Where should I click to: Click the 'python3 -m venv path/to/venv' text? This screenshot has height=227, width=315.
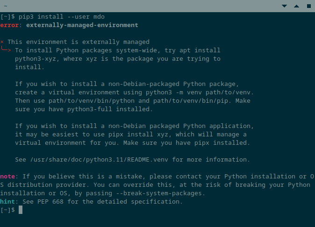198,92
